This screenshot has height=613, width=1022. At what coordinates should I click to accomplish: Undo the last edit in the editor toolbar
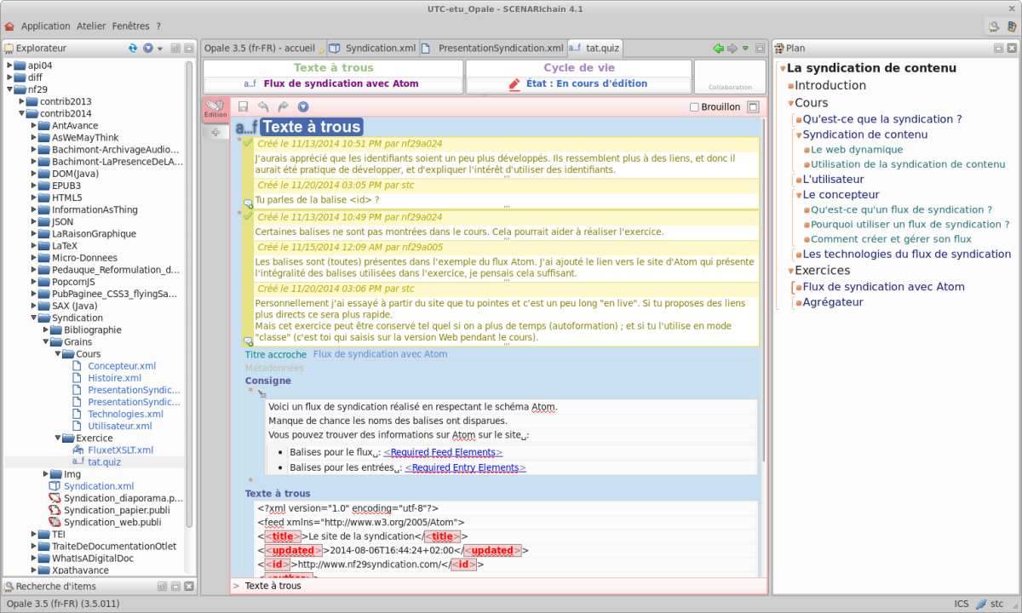coord(263,107)
